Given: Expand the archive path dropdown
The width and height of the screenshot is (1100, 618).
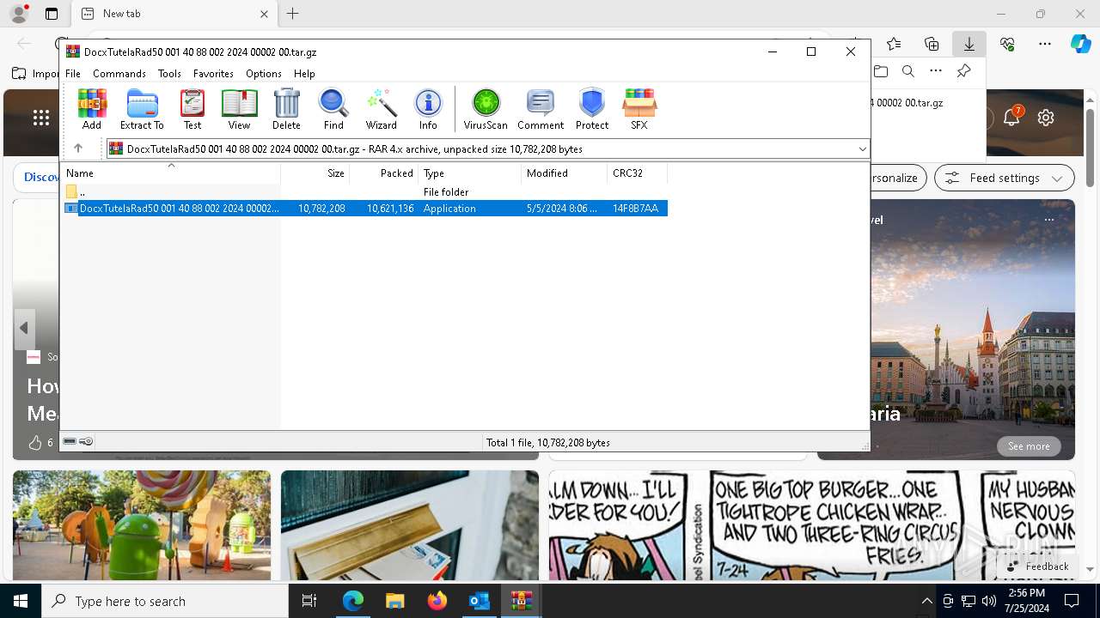Looking at the screenshot, I should point(862,149).
